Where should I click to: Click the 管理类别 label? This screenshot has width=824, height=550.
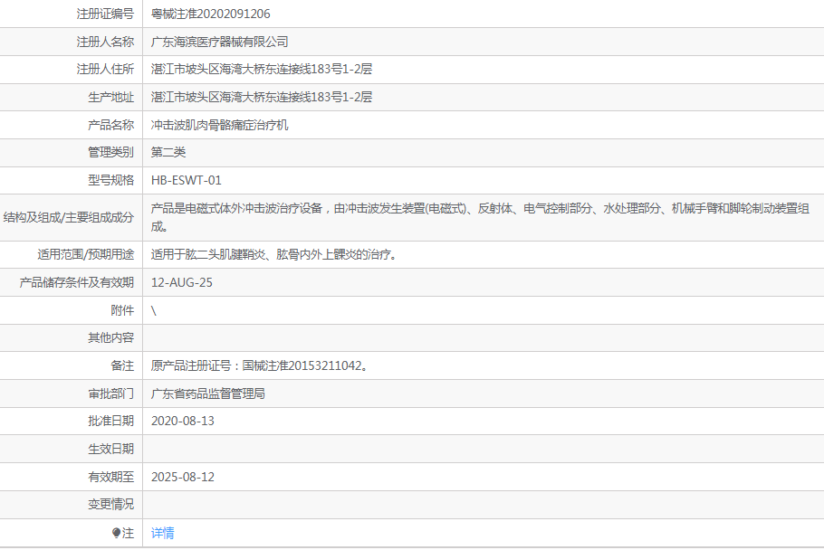coord(110,152)
